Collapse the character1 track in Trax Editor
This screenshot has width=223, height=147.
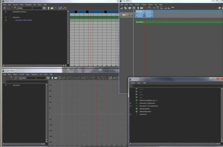coord(135,11)
